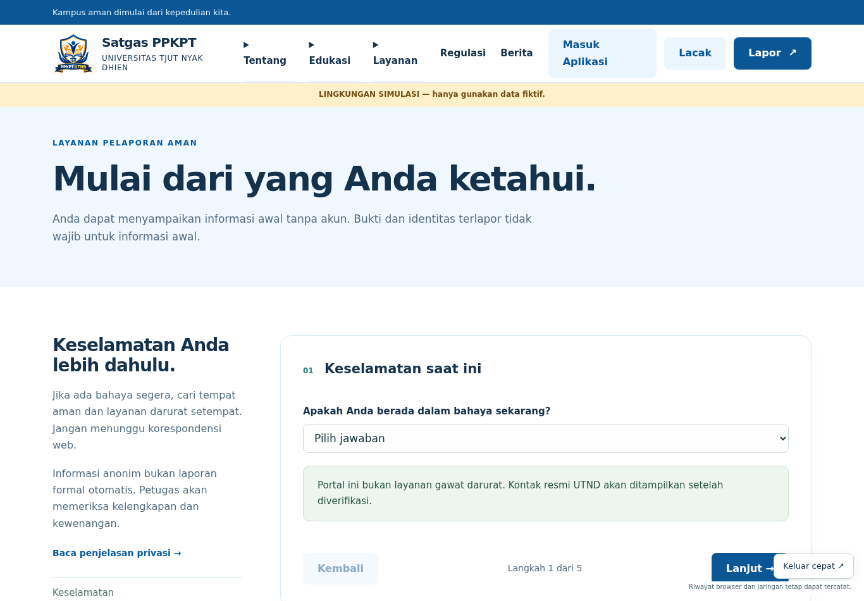Click the Kembali button
Image resolution: width=864 pixels, height=601 pixels.
point(340,568)
